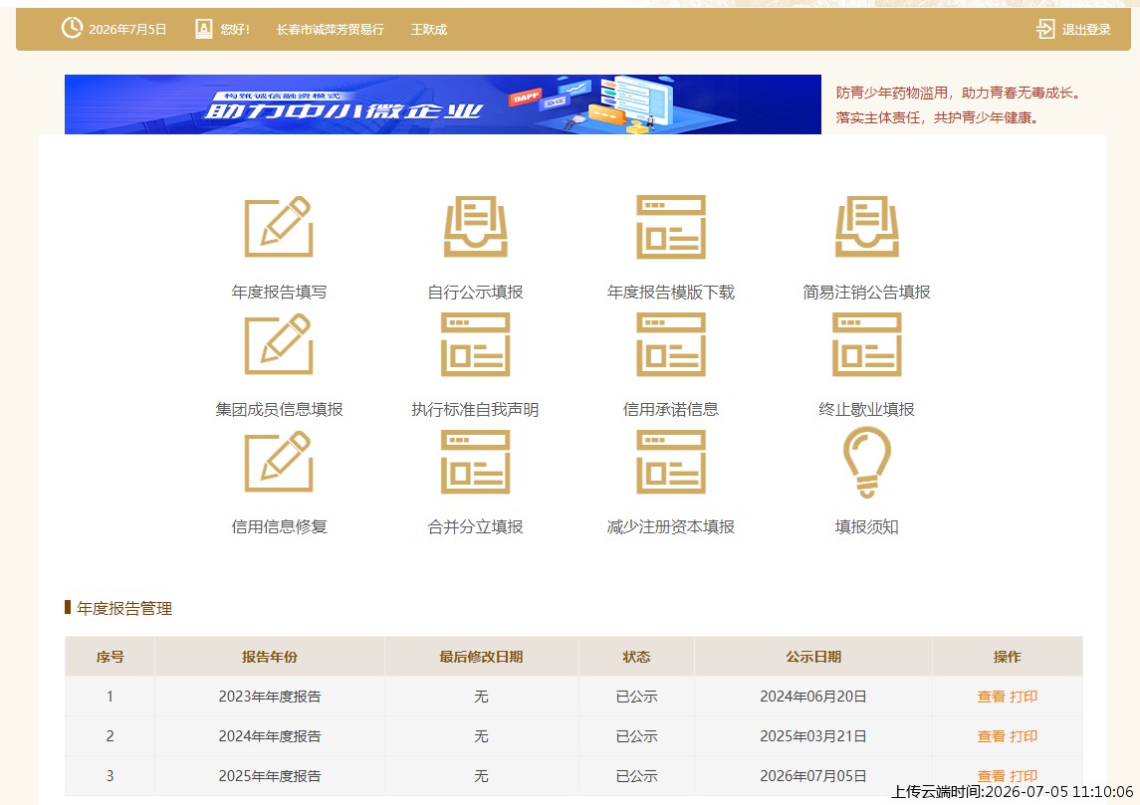Viewport: 1140px width, 805px height.
Task: Click the 填报须知 label
Action: click(x=866, y=526)
